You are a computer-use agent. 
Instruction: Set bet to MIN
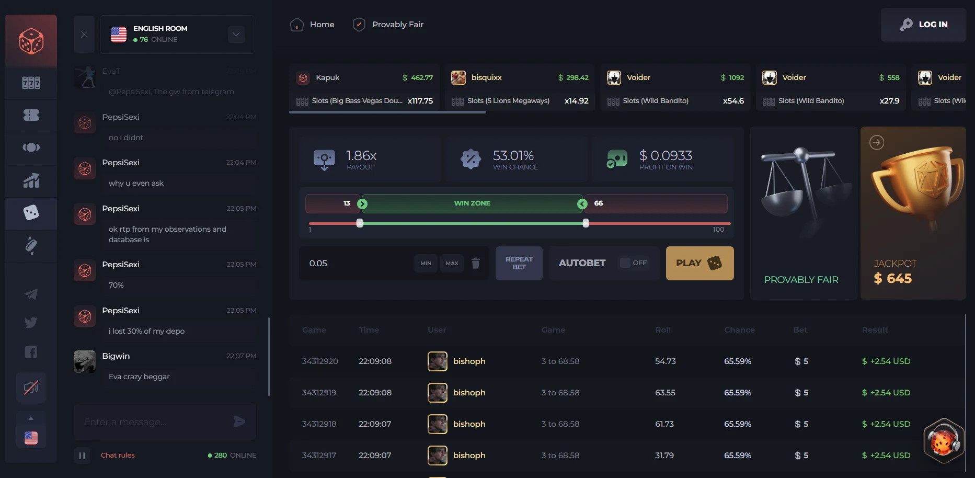426,263
